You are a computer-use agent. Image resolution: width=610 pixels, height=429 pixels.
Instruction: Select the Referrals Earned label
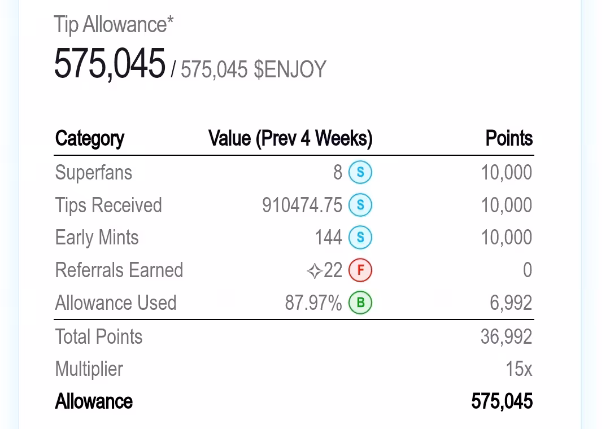[x=119, y=270]
